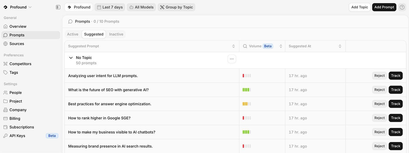Click the Subscriptions icon in sidebar

5,127
